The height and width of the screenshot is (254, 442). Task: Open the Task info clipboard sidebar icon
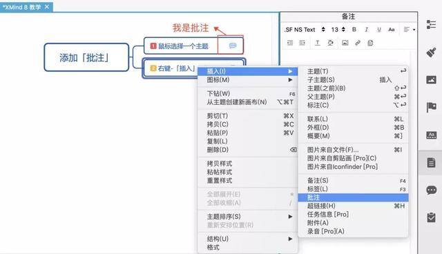point(431,217)
